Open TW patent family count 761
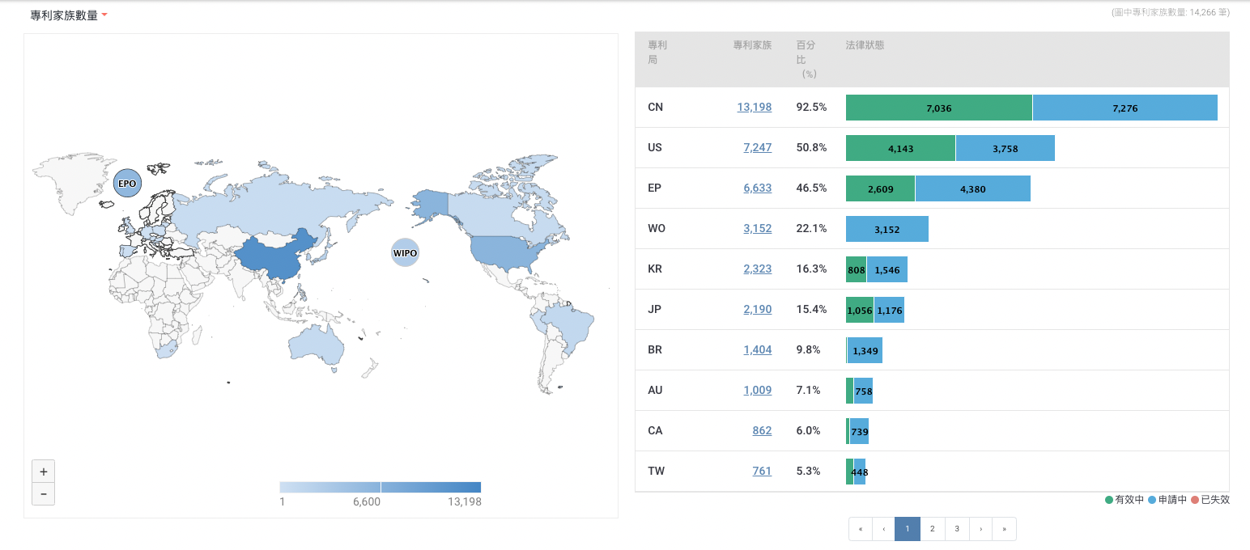Image resolution: width=1250 pixels, height=550 pixels. [762, 471]
